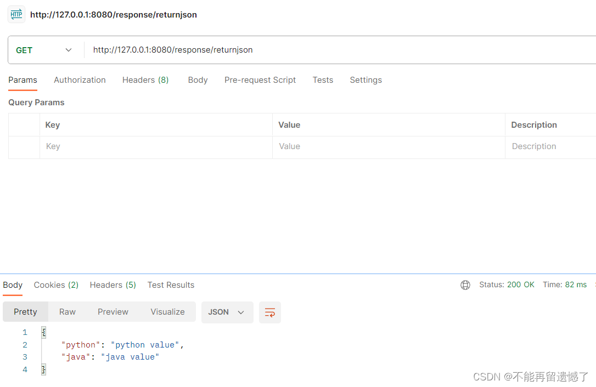Image resolution: width=596 pixels, height=387 pixels.
Task: Click the Key placeholder input cell
Action: tap(156, 147)
